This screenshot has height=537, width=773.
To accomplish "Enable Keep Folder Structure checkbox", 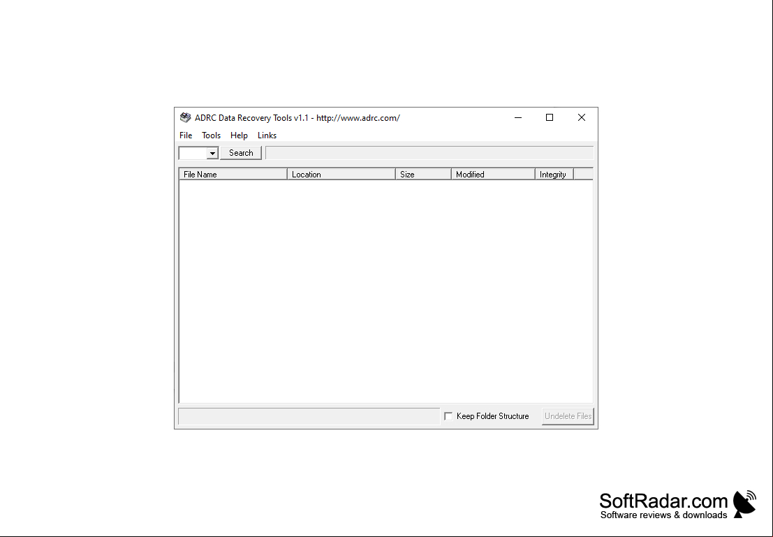I will pyautogui.click(x=448, y=416).
